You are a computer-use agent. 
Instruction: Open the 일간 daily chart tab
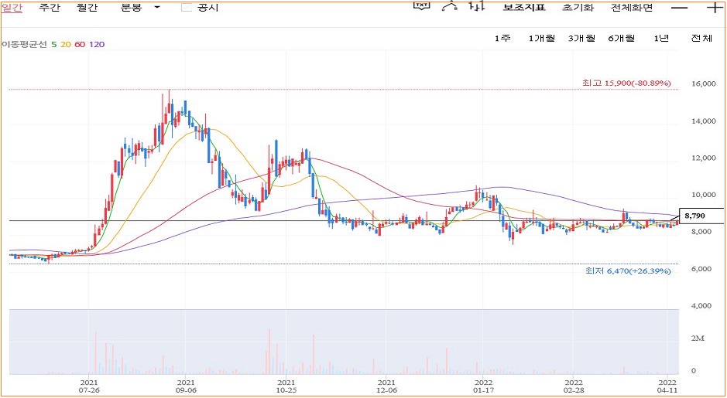(12, 8)
